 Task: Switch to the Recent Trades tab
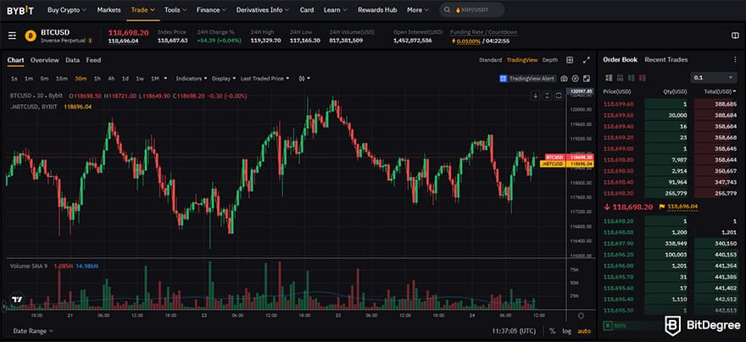point(666,60)
